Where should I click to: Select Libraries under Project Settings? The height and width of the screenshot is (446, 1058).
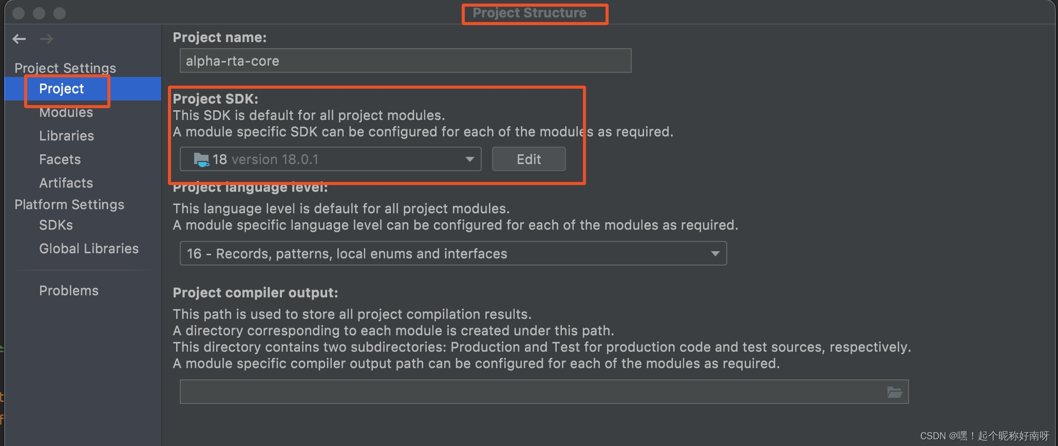point(66,136)
